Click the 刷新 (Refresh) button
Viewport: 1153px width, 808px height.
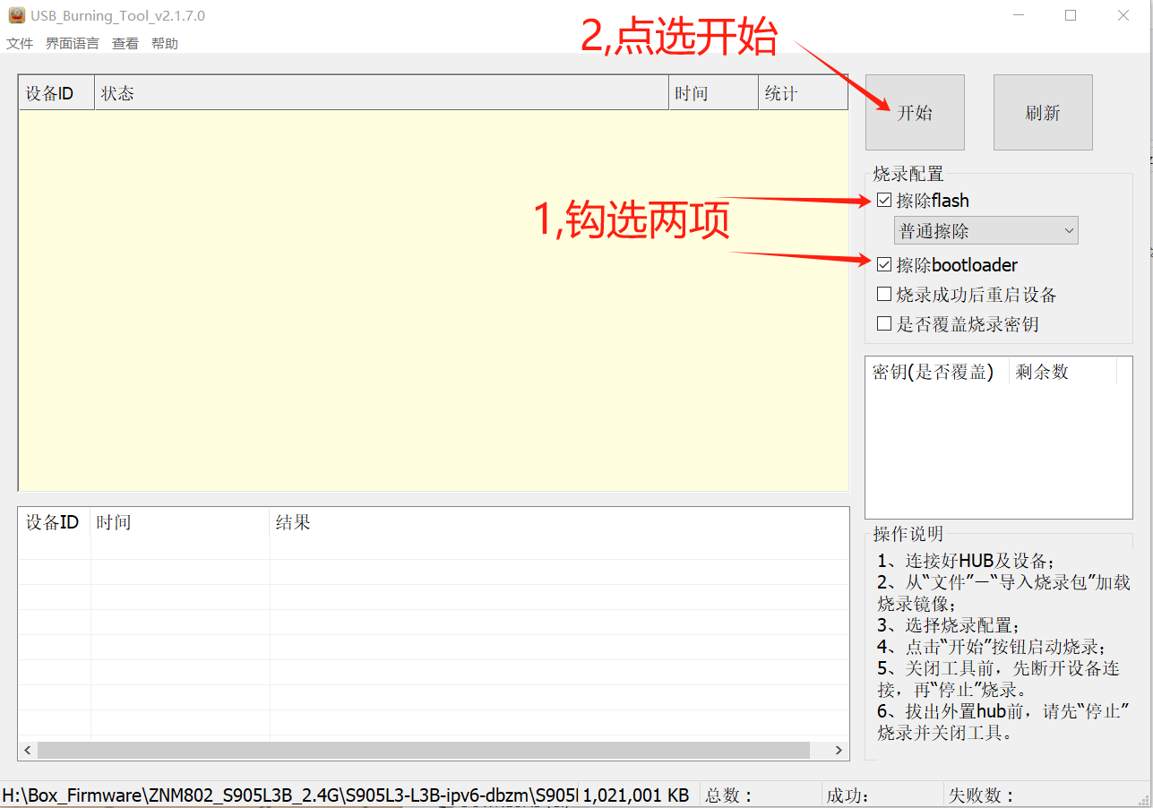[1042, 112]
